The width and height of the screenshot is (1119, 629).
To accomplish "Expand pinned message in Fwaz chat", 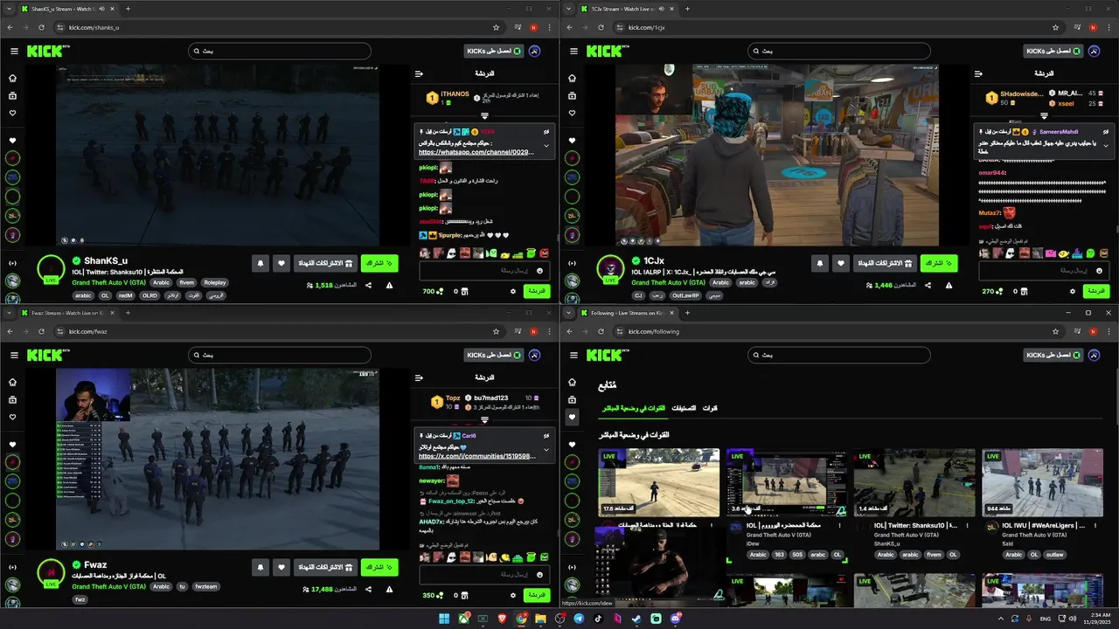I will (546, 450).
